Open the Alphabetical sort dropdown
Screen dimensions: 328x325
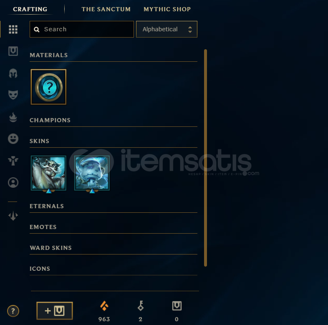(167, 29)
